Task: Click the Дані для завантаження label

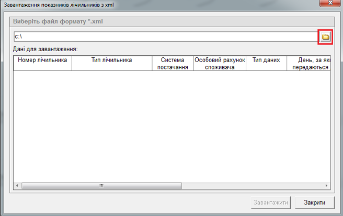Action: pos(46,49)
